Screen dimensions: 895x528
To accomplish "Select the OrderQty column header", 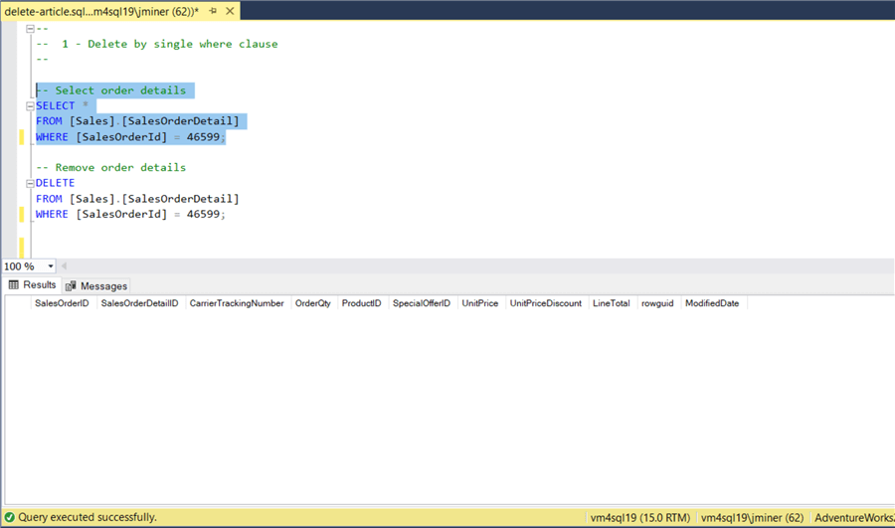I will [x=313, y=303].
